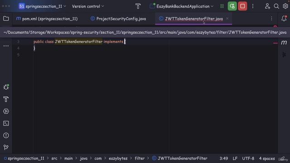Click the public class keywords in code
290x163 pixels.
[43, 42]
